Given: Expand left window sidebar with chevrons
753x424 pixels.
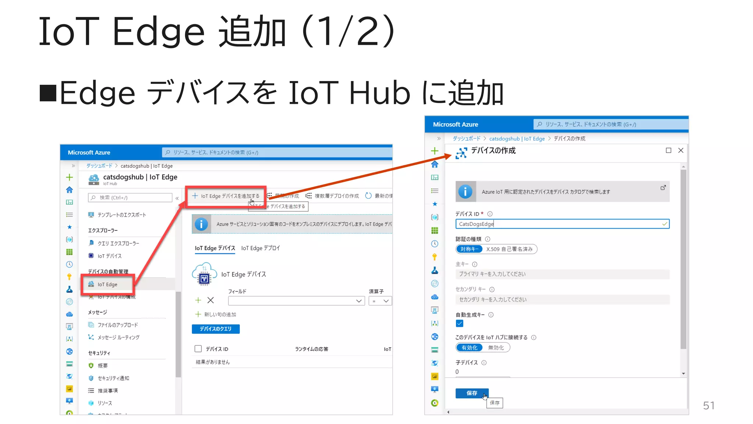Looking at the screenshot, I should coord(73,166).
